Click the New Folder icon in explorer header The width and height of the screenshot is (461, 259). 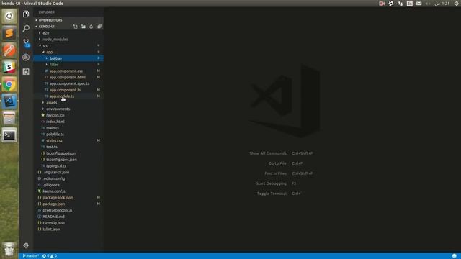(84, 27)
